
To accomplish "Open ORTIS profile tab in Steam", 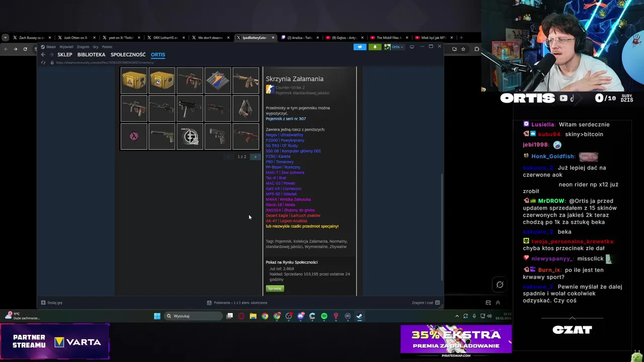I will click(x=158, y=54).
